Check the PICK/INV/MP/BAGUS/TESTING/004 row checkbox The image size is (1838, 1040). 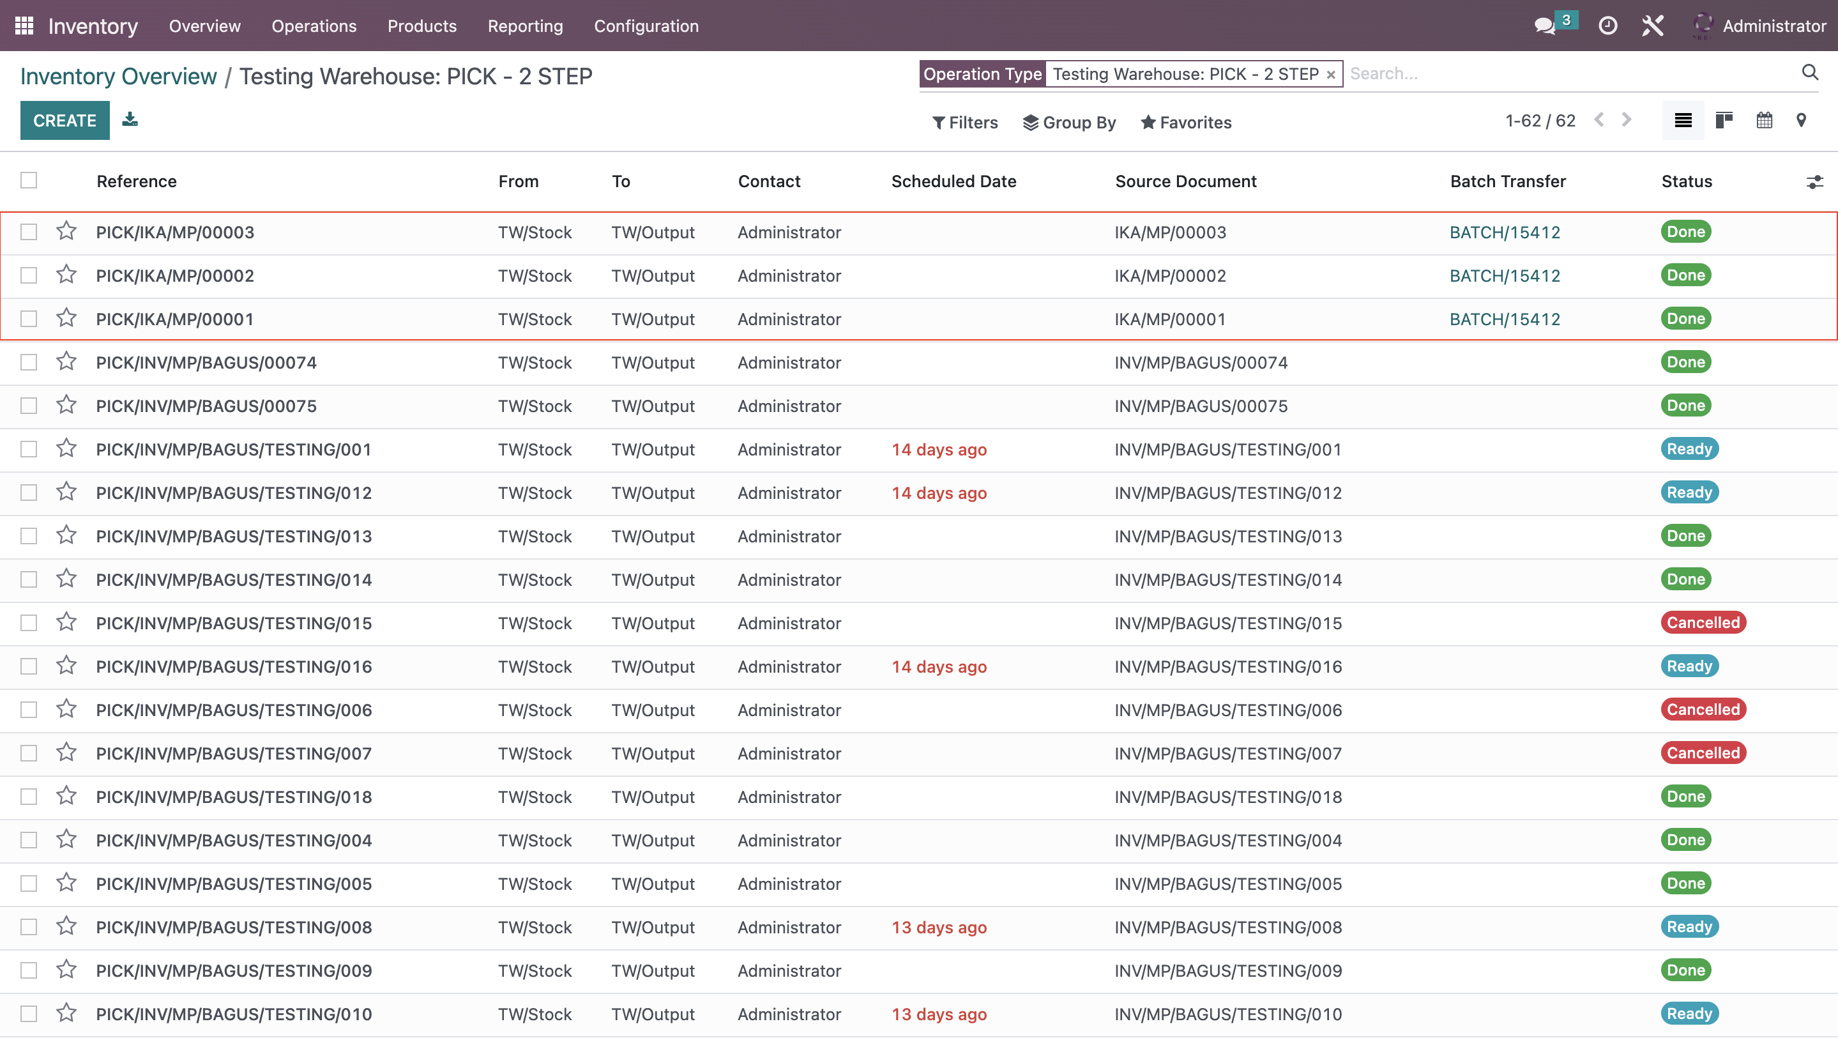tap(29, 841)
